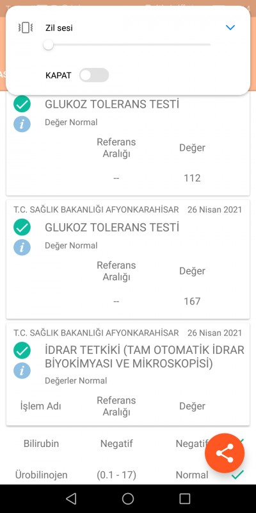Tap the Android home navigation button
This screenshot has height=513, width=256.
click(x=128, y=499)
